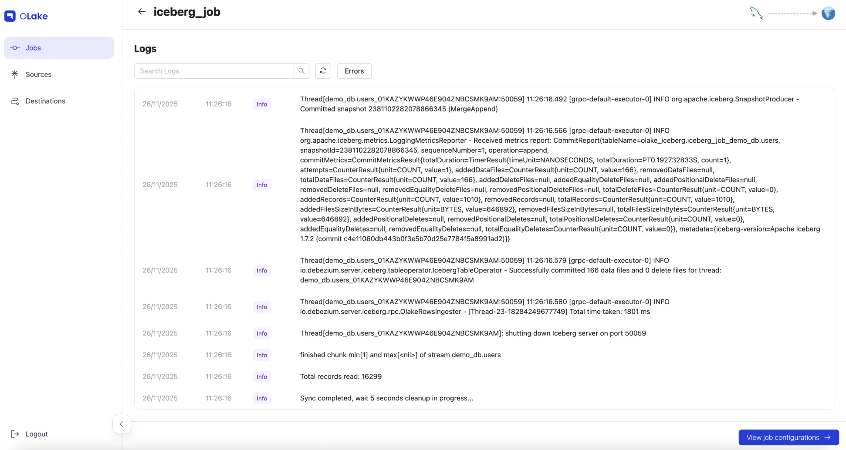Select the 'shutting down Iceberg server' log row
Image resolution: width=846 pixels, height=450 pixels.
pyautogui.click(x=473, y=333)
